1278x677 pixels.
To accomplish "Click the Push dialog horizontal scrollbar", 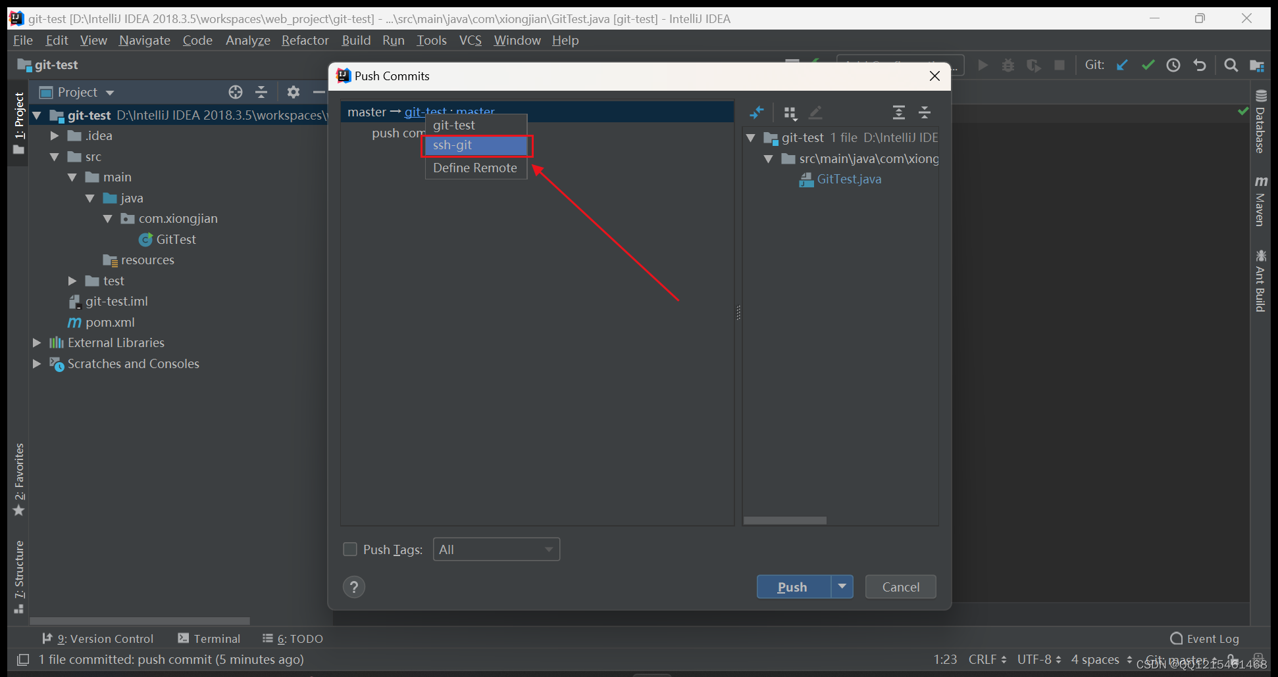I will click(785, 521).
